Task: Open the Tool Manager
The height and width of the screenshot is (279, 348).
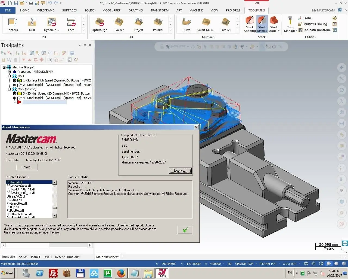Action: 290,24
